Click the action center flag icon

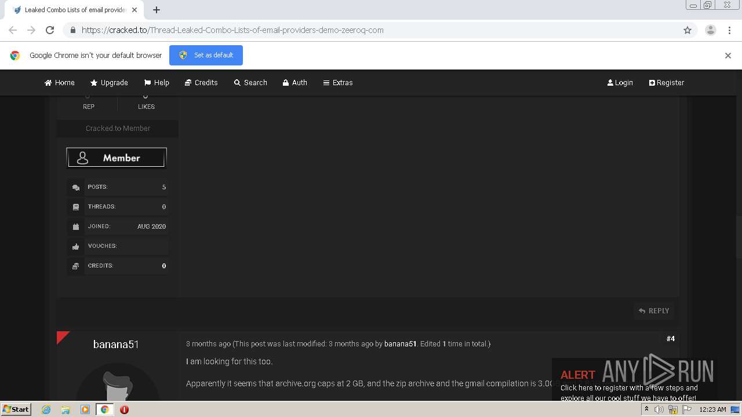pos(687,409)
